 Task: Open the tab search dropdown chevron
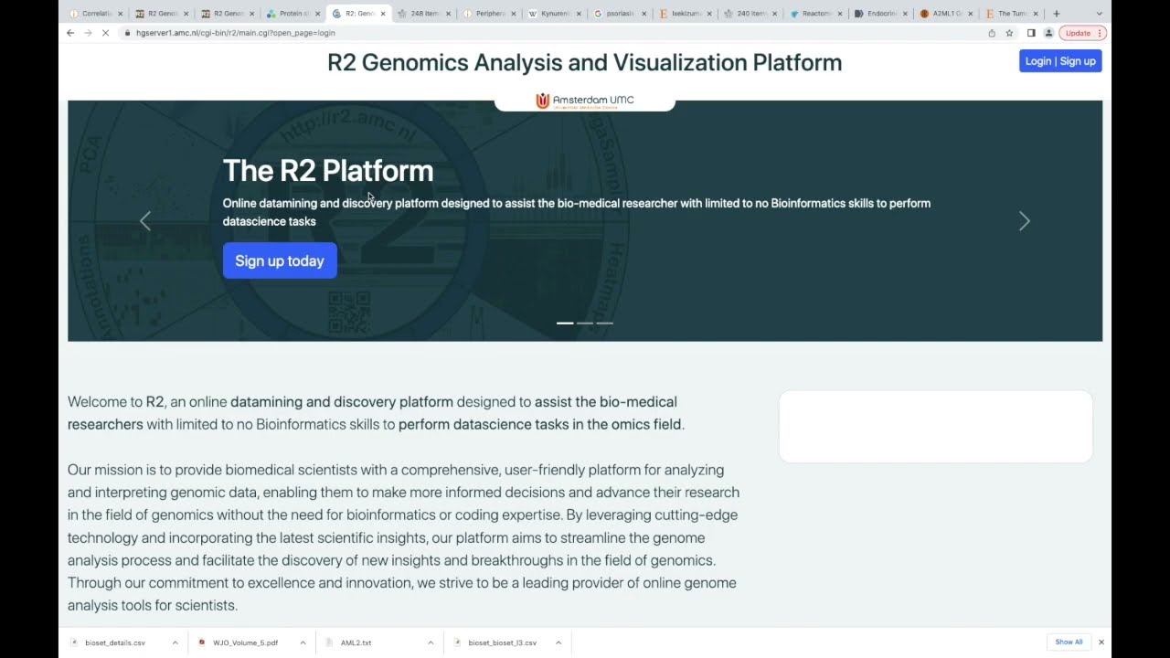click(x=1099, y=14)
